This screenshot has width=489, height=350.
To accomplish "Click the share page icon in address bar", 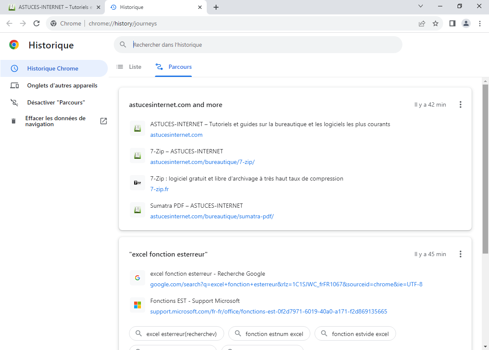I will tap(422, 23).
